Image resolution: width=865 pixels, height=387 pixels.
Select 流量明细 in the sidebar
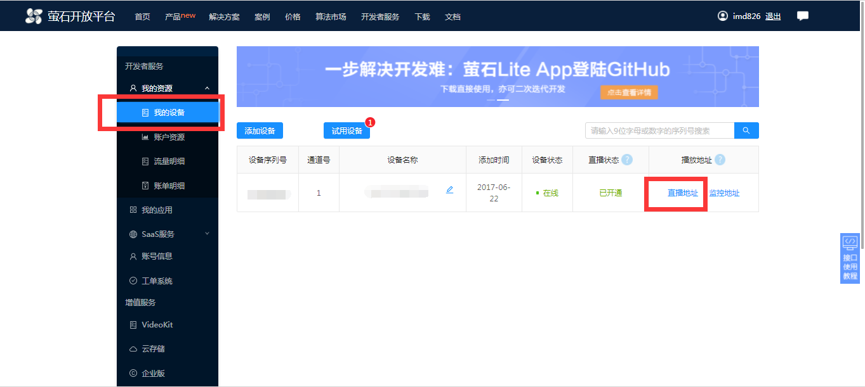[168, 162]
